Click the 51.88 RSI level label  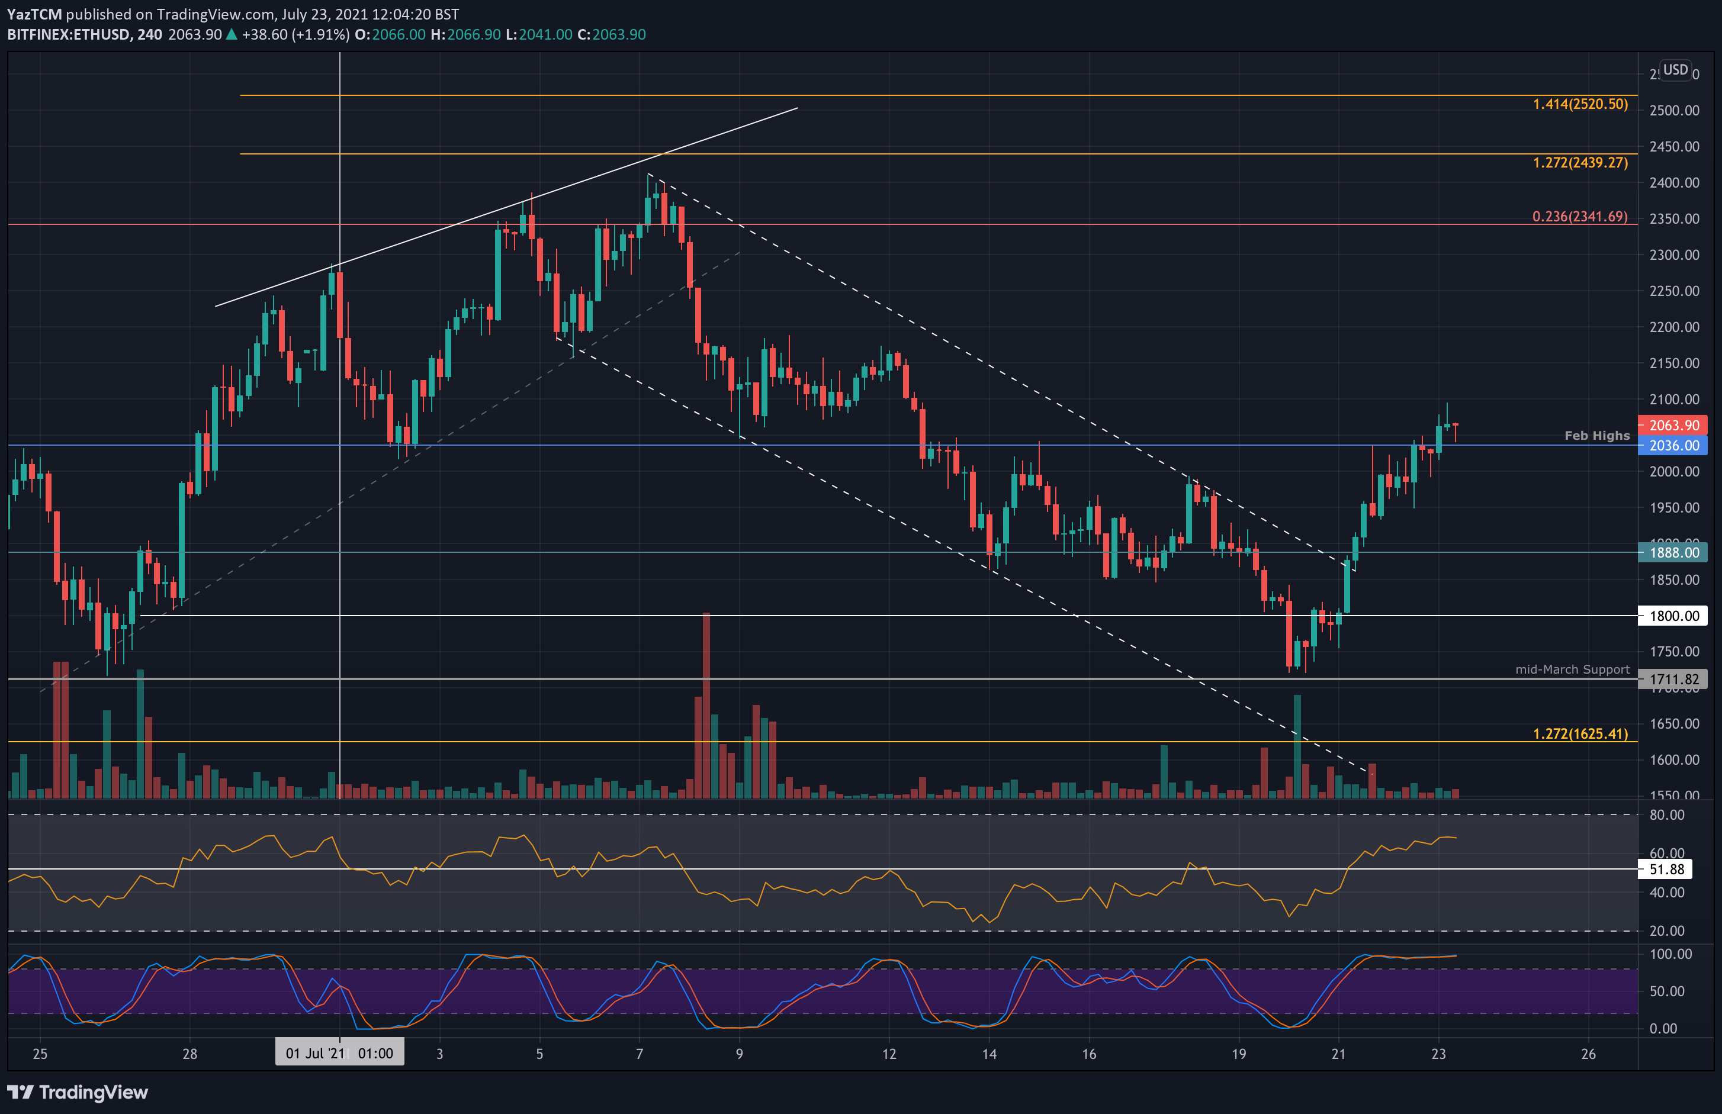pos(1665,870)
